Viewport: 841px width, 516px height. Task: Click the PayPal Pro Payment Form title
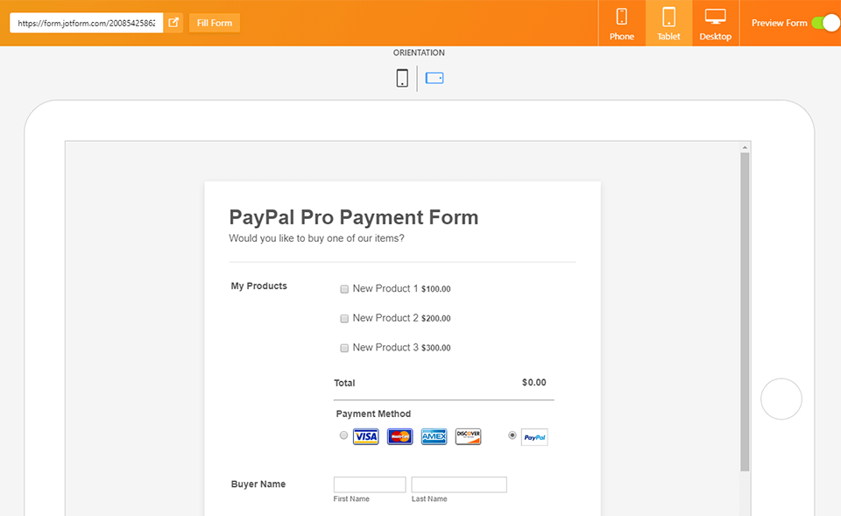coord(354,217)
